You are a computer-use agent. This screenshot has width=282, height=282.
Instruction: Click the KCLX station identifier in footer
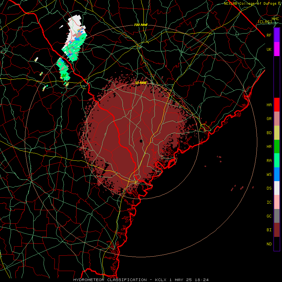pyautogui.click(x=161, y=280)
